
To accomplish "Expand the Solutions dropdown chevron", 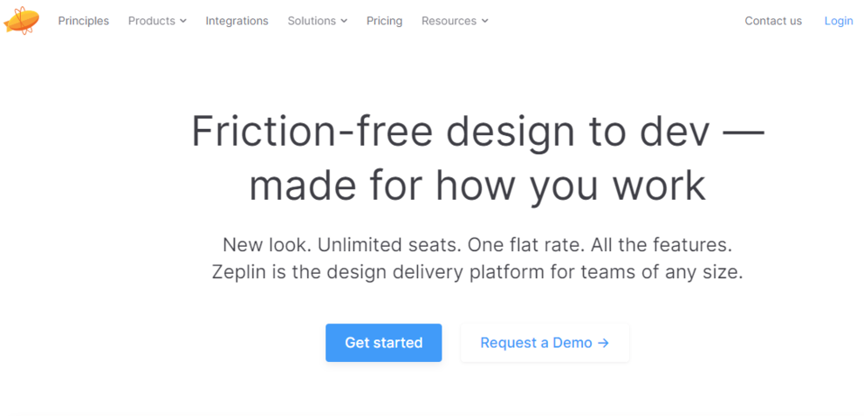I will (x=344, y=21).
